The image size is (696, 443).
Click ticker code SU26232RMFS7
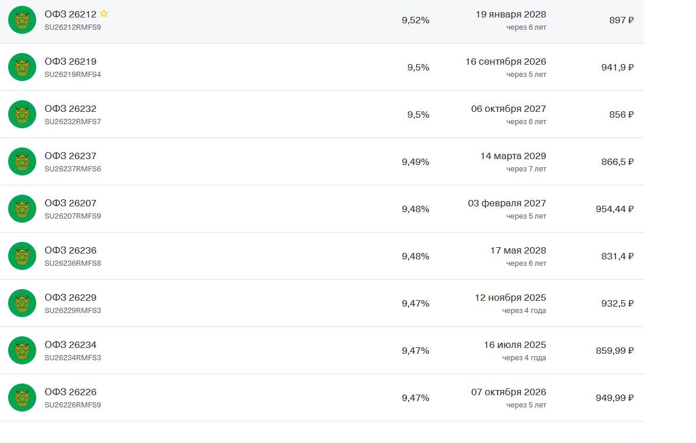(72, 122)
